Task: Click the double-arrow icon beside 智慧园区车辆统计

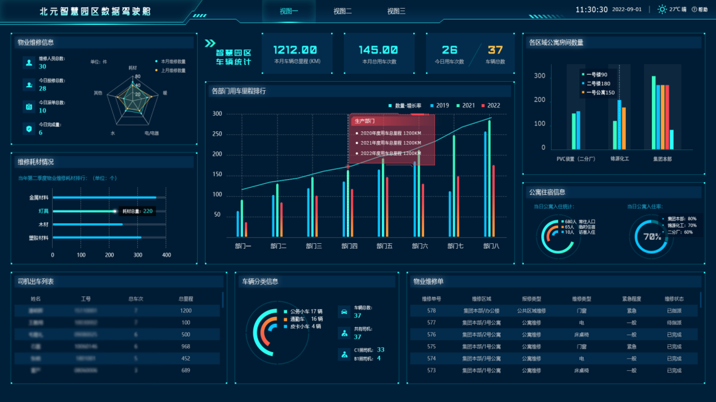Action: click(210, 43)
